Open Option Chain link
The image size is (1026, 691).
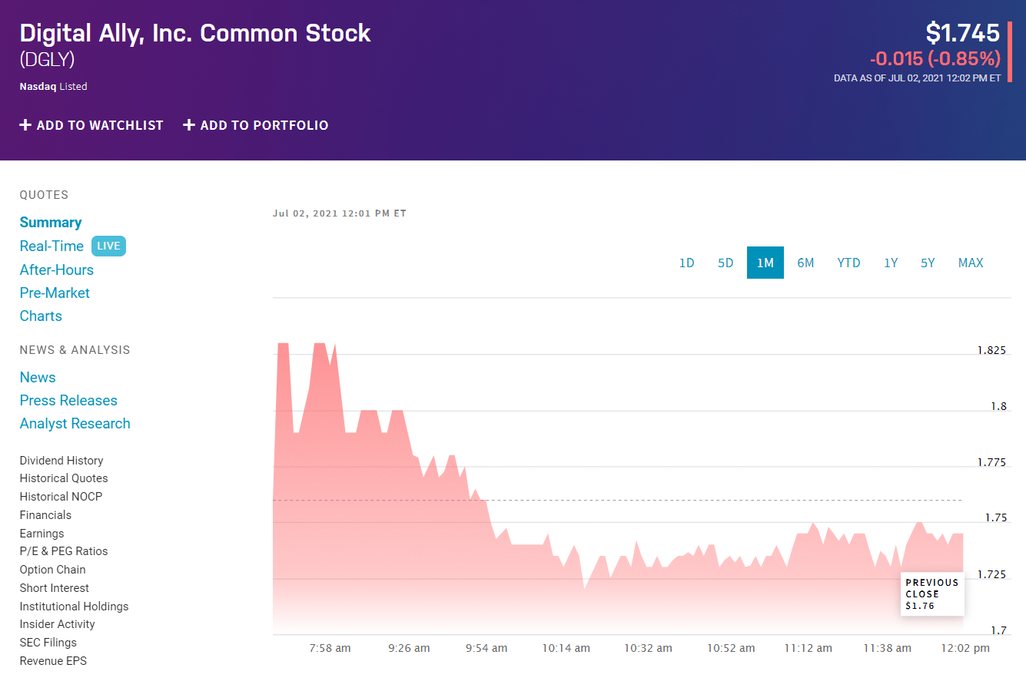coord(52,570)
